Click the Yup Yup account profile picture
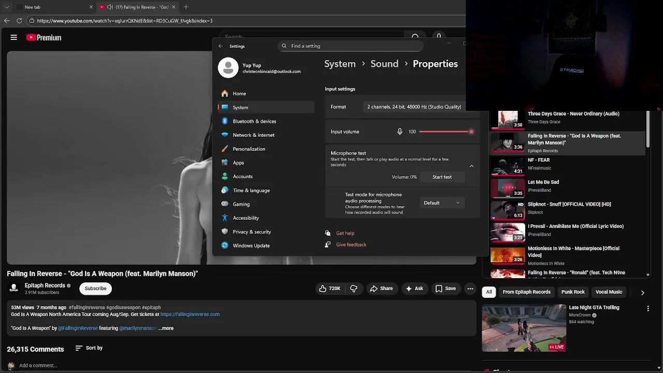Viewport: 663px width, 373px height. pyautogui.click(x=228, y=68)
